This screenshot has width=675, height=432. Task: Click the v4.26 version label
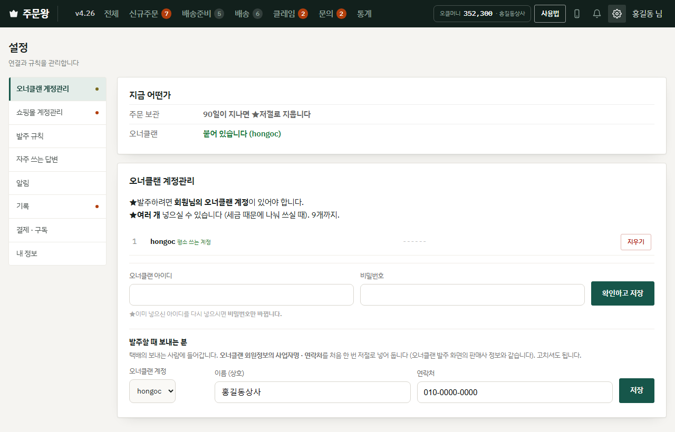click(85, 14)
